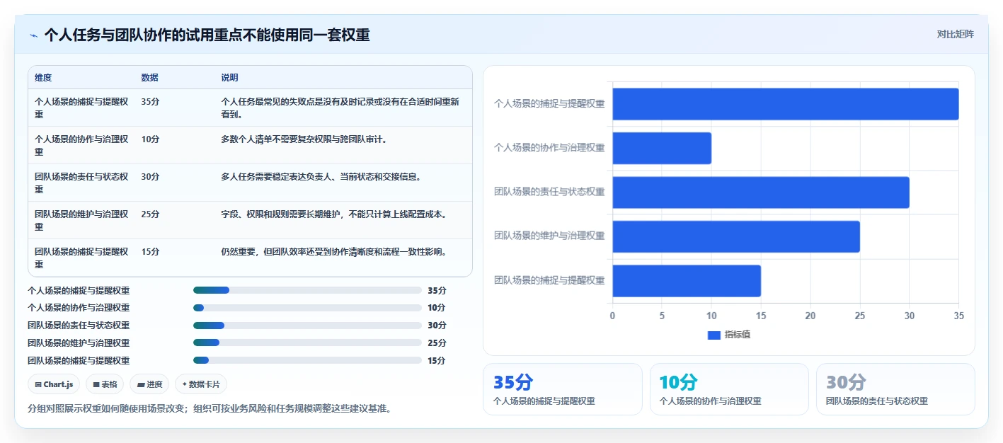Click table cell 团队场景的责任与状态权重

tap(81, 183)
